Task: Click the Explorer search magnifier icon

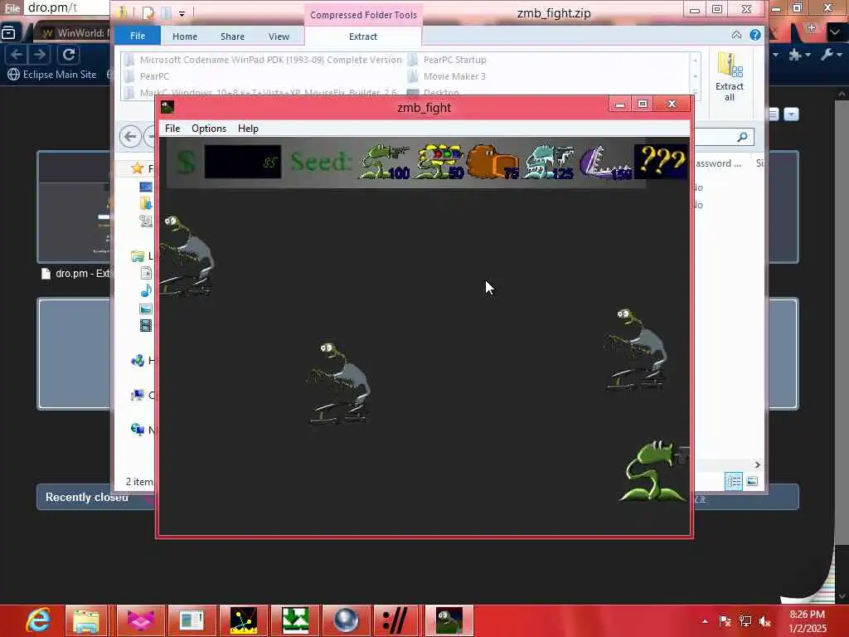Action: coord(742,137)
